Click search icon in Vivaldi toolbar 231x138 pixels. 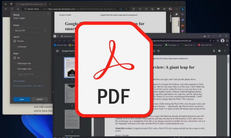(218, 41)
